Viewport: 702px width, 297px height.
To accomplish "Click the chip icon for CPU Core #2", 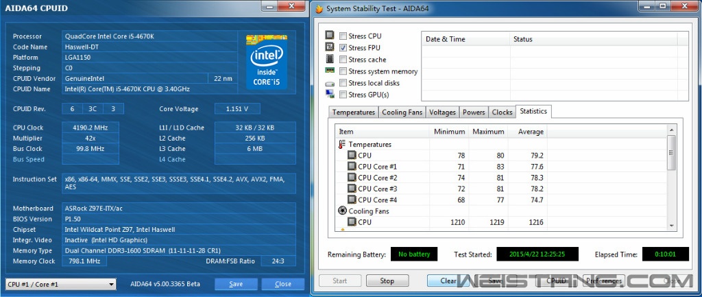I will click(x=352, y=178).
